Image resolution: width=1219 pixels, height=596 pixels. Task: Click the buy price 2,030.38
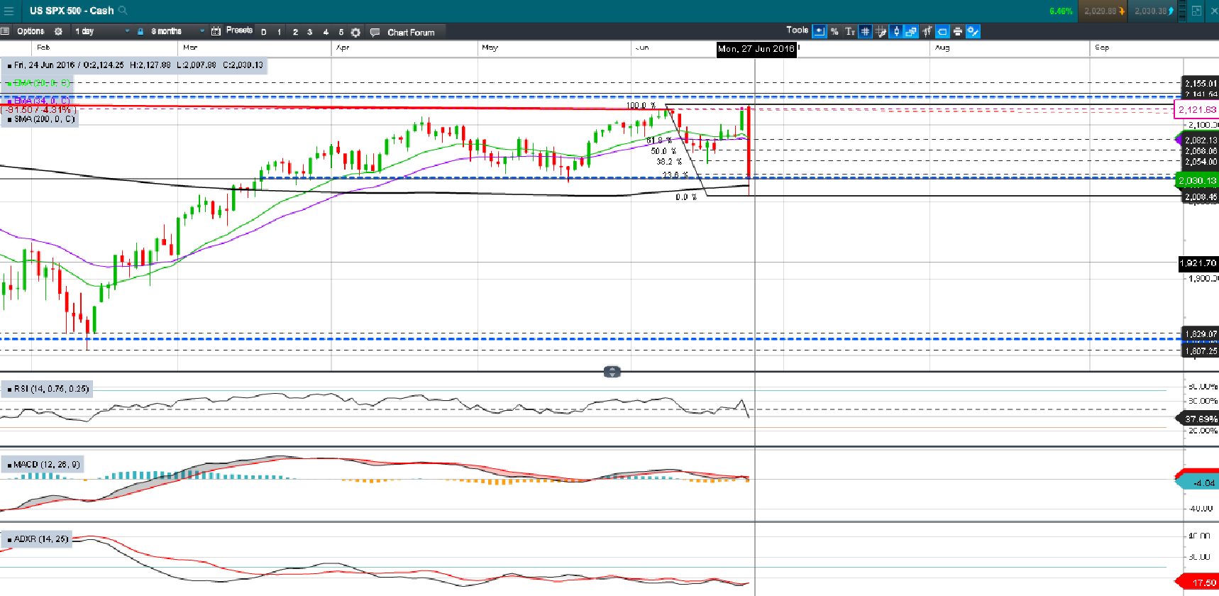[1154, 11]
